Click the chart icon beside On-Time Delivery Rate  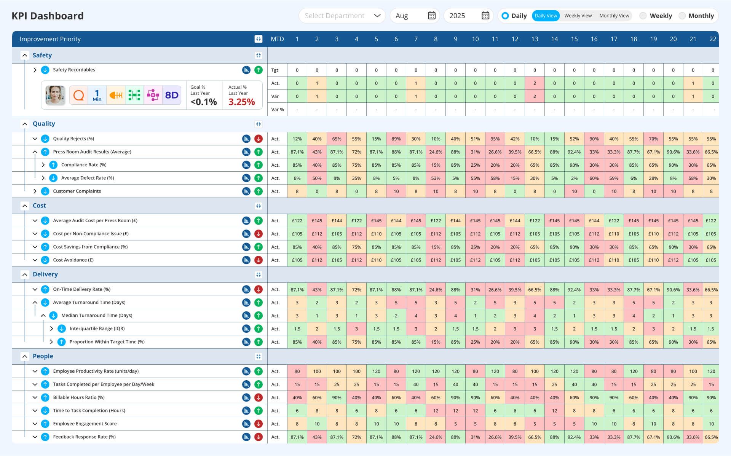(246, 289)
